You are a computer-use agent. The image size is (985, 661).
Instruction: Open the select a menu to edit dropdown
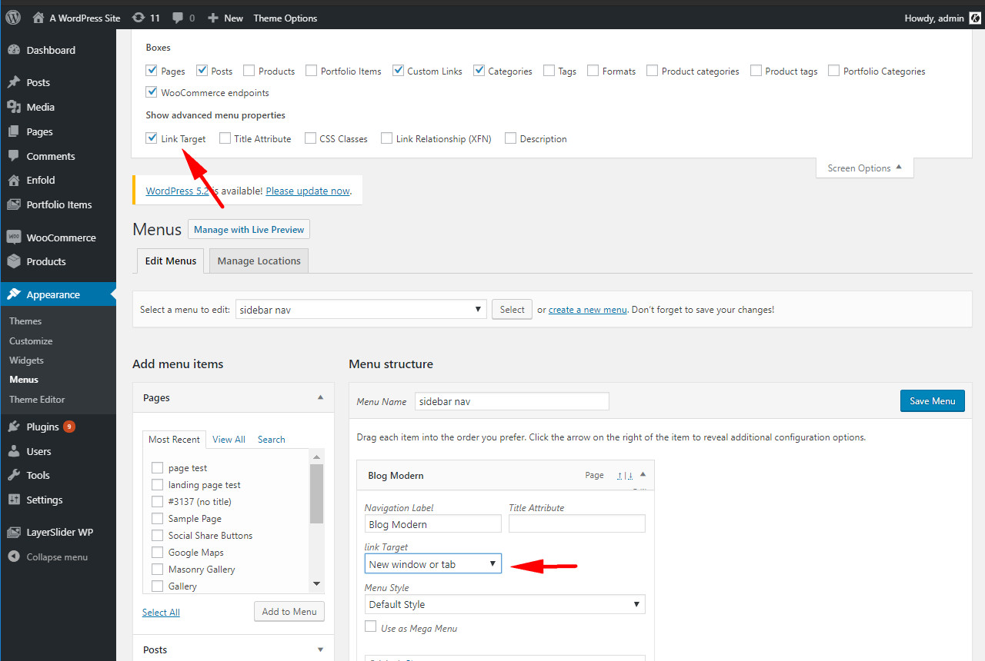[361, 310]
